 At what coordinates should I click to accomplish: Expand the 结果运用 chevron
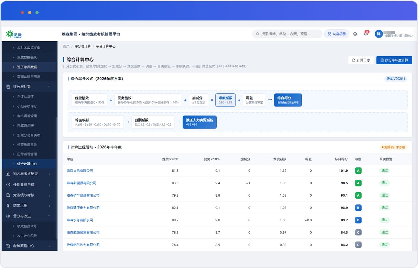(x=50, y=206)
